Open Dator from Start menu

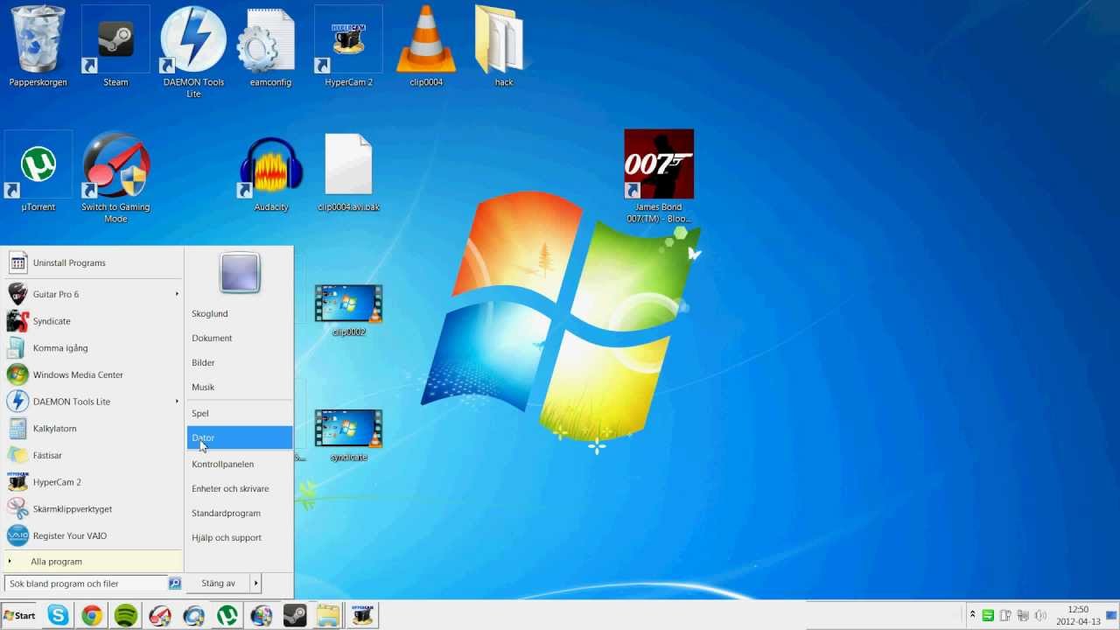click(240, 437)
